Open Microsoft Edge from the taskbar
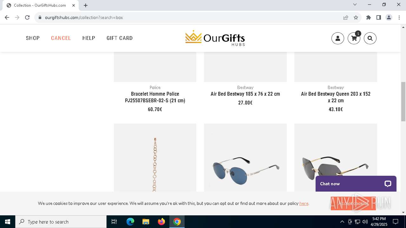The height and width of the screenshot is (228, 406). pyautogui.click(x=130, y=222)
